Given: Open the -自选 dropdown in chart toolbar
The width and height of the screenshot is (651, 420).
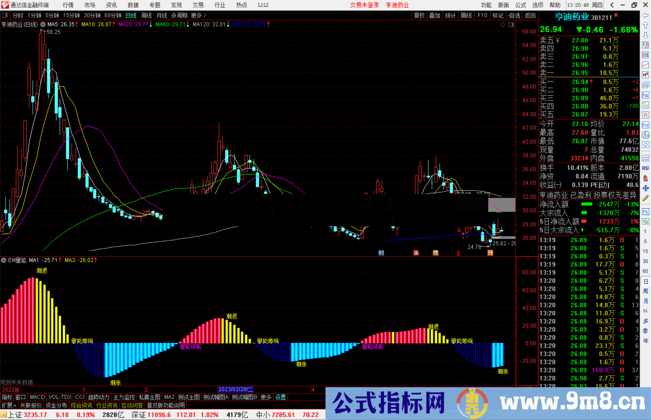Looking at the screenshot, I should click(x=514, y=15).
